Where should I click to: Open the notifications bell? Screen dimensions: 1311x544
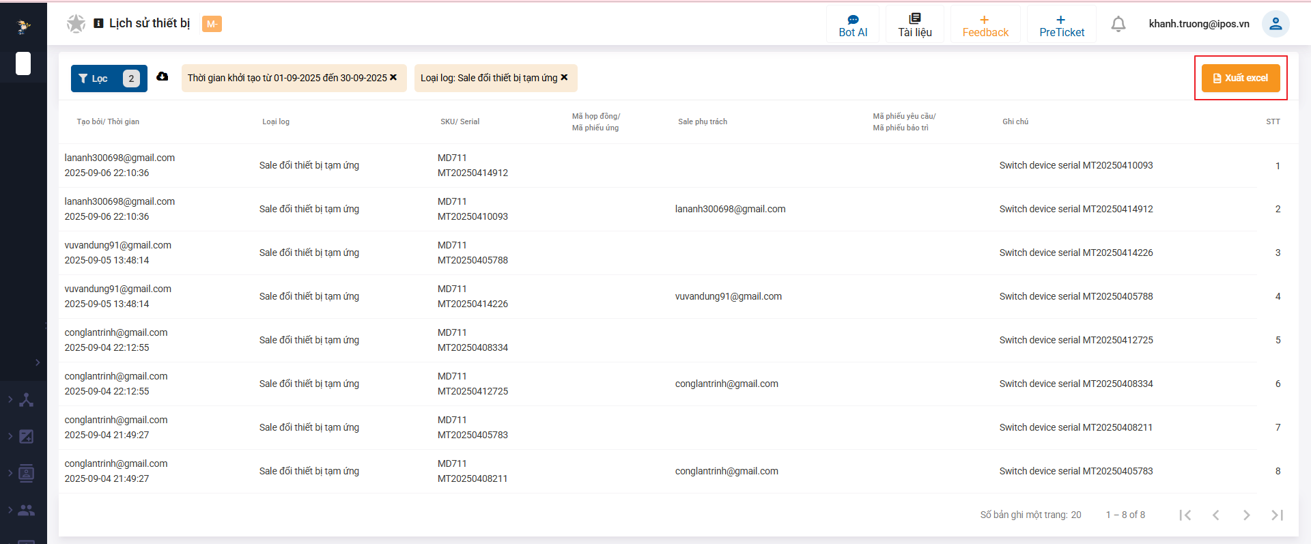point(1118,25)
